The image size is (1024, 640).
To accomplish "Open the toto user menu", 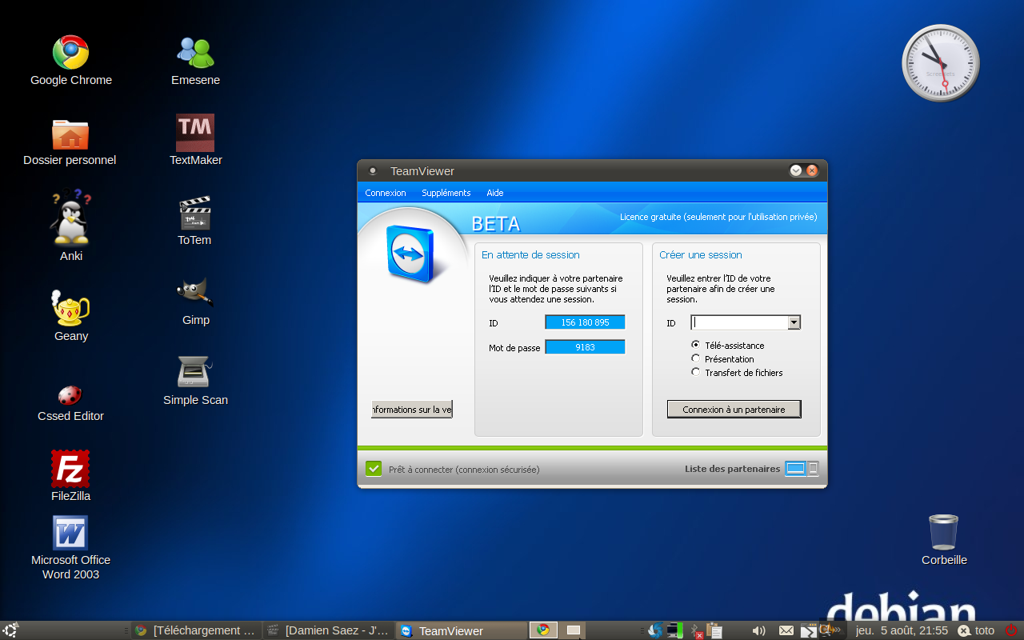I will [976, 630].
